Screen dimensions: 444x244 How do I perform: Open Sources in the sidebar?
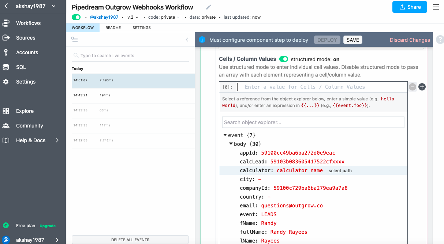(26, 38)
